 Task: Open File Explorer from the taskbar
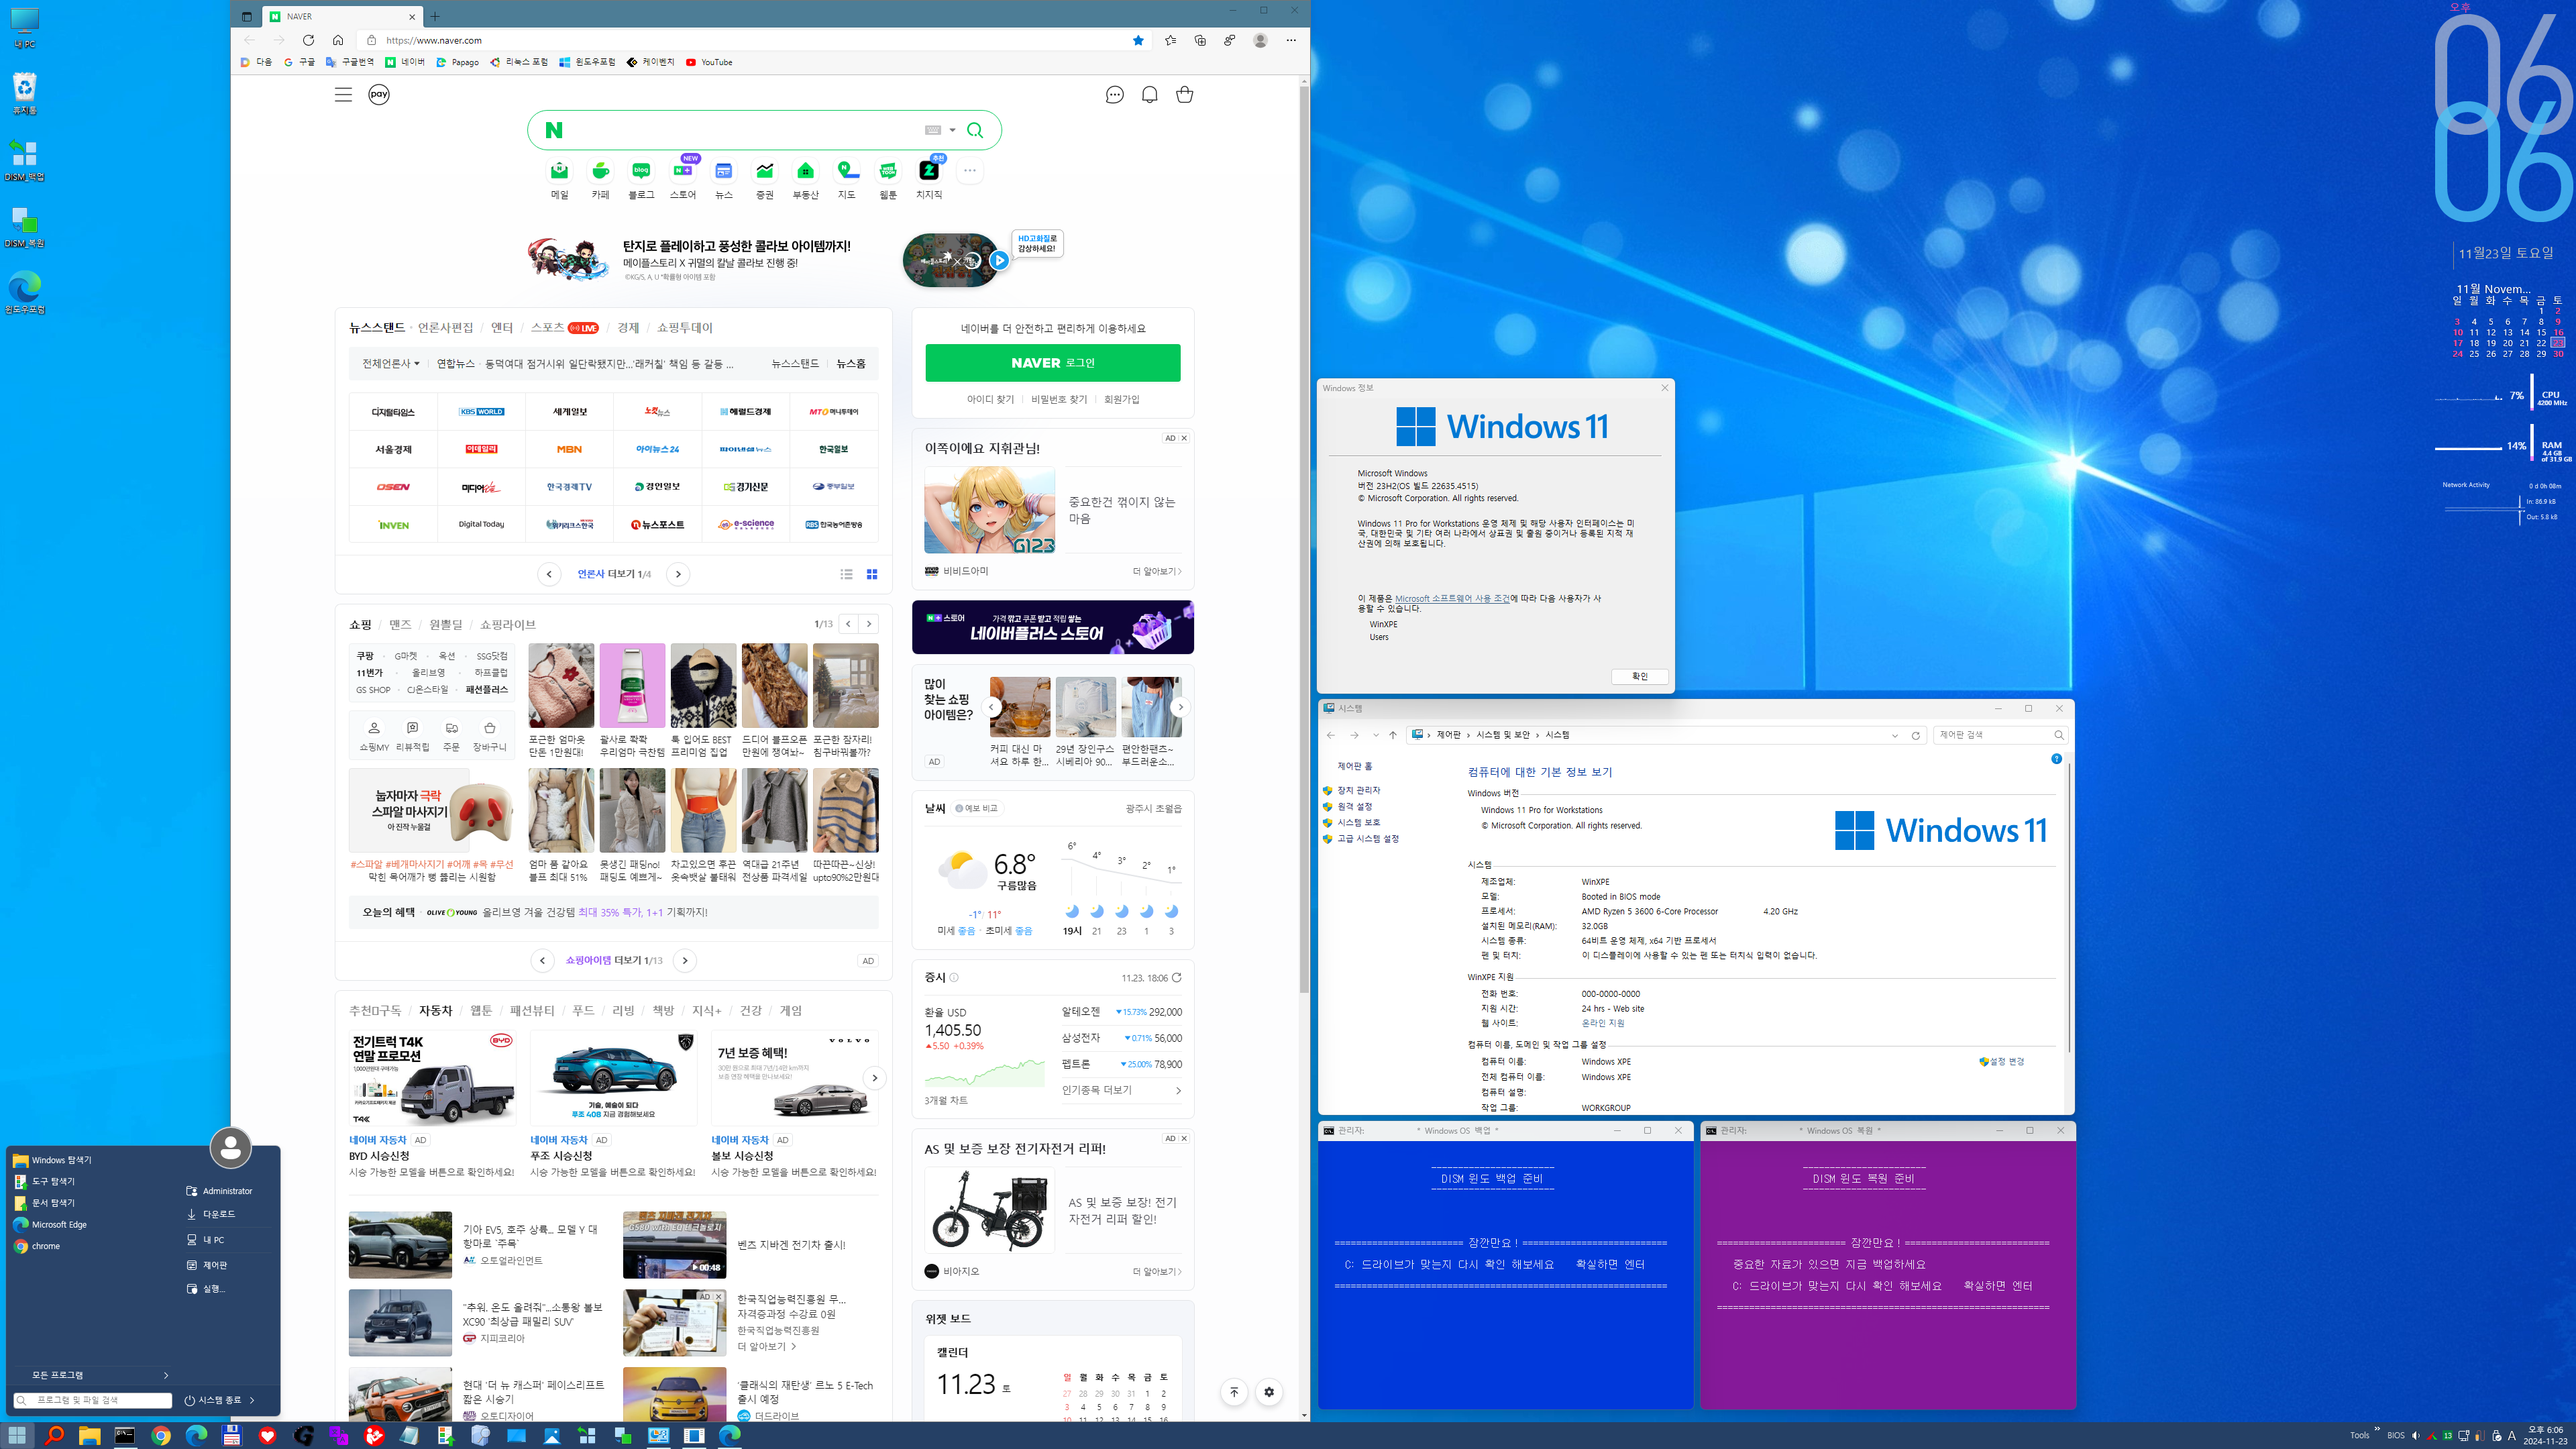point(90,1436)
